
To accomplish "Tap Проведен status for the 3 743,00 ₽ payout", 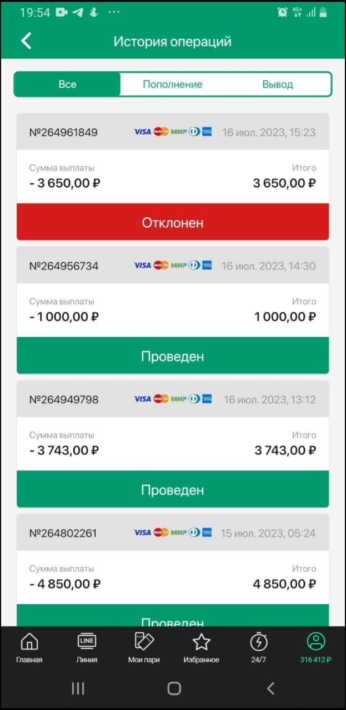I will pos(173,490).
